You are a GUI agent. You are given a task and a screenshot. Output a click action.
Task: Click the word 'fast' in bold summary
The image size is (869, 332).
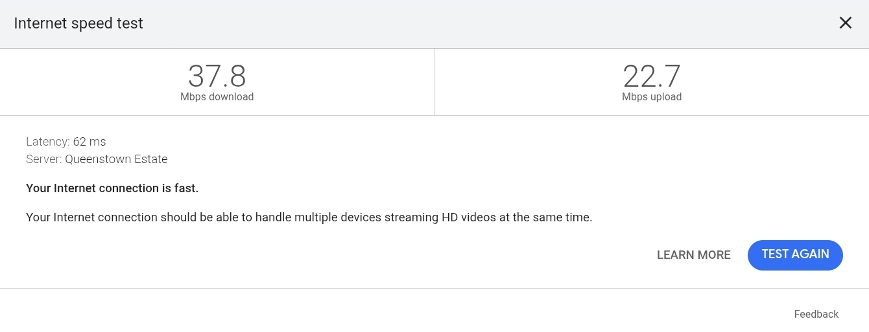click(187, 188)
